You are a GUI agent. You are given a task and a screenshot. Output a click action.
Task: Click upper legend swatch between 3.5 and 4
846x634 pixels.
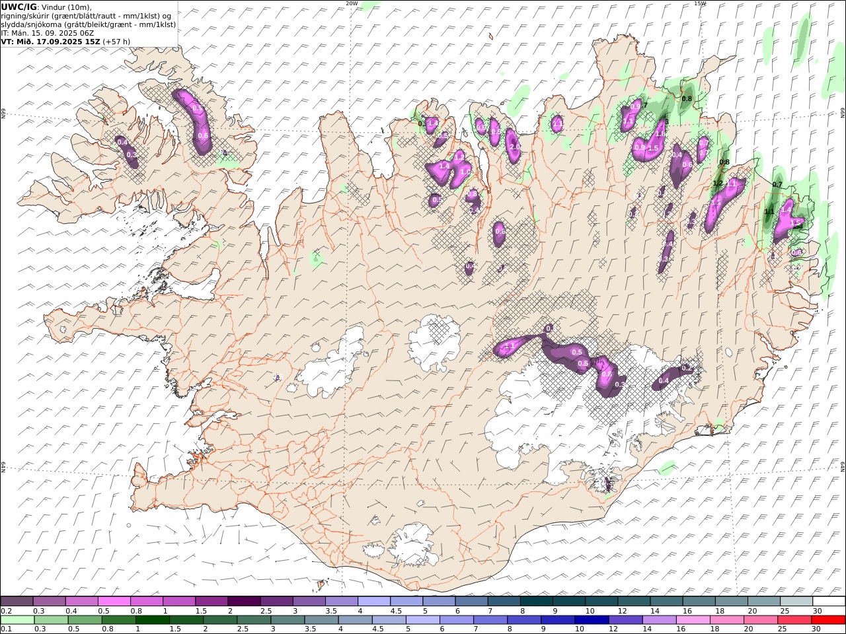[x=342, y=601]
